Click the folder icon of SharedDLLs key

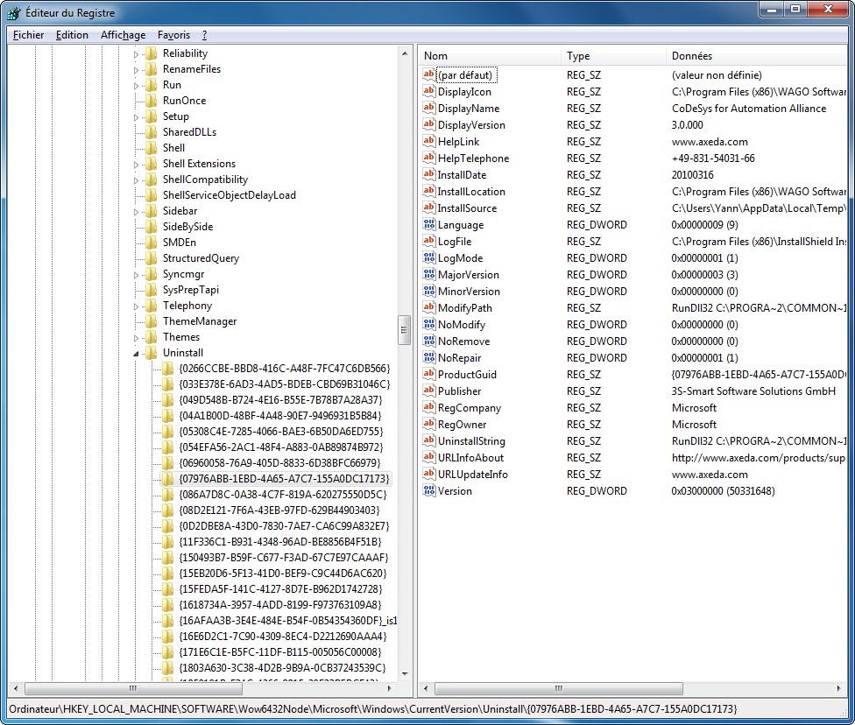click(x=151, y=132)
